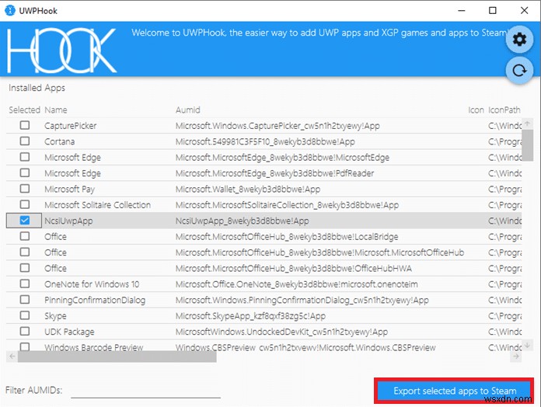Check the UDK Package checkbox

click(25, 331)
